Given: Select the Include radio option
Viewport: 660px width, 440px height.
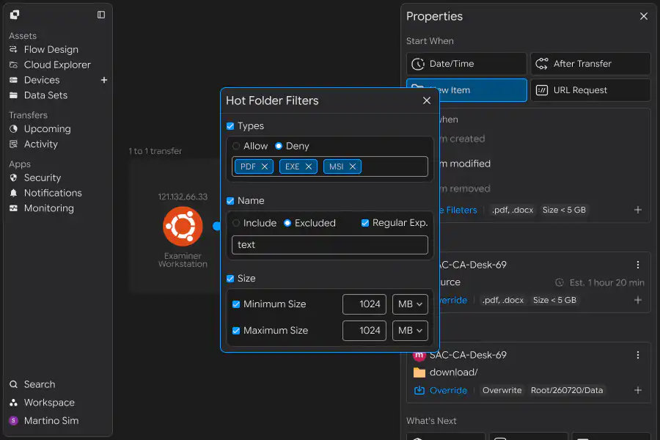Looking at the screenshot, I should (x=236, y=223).
